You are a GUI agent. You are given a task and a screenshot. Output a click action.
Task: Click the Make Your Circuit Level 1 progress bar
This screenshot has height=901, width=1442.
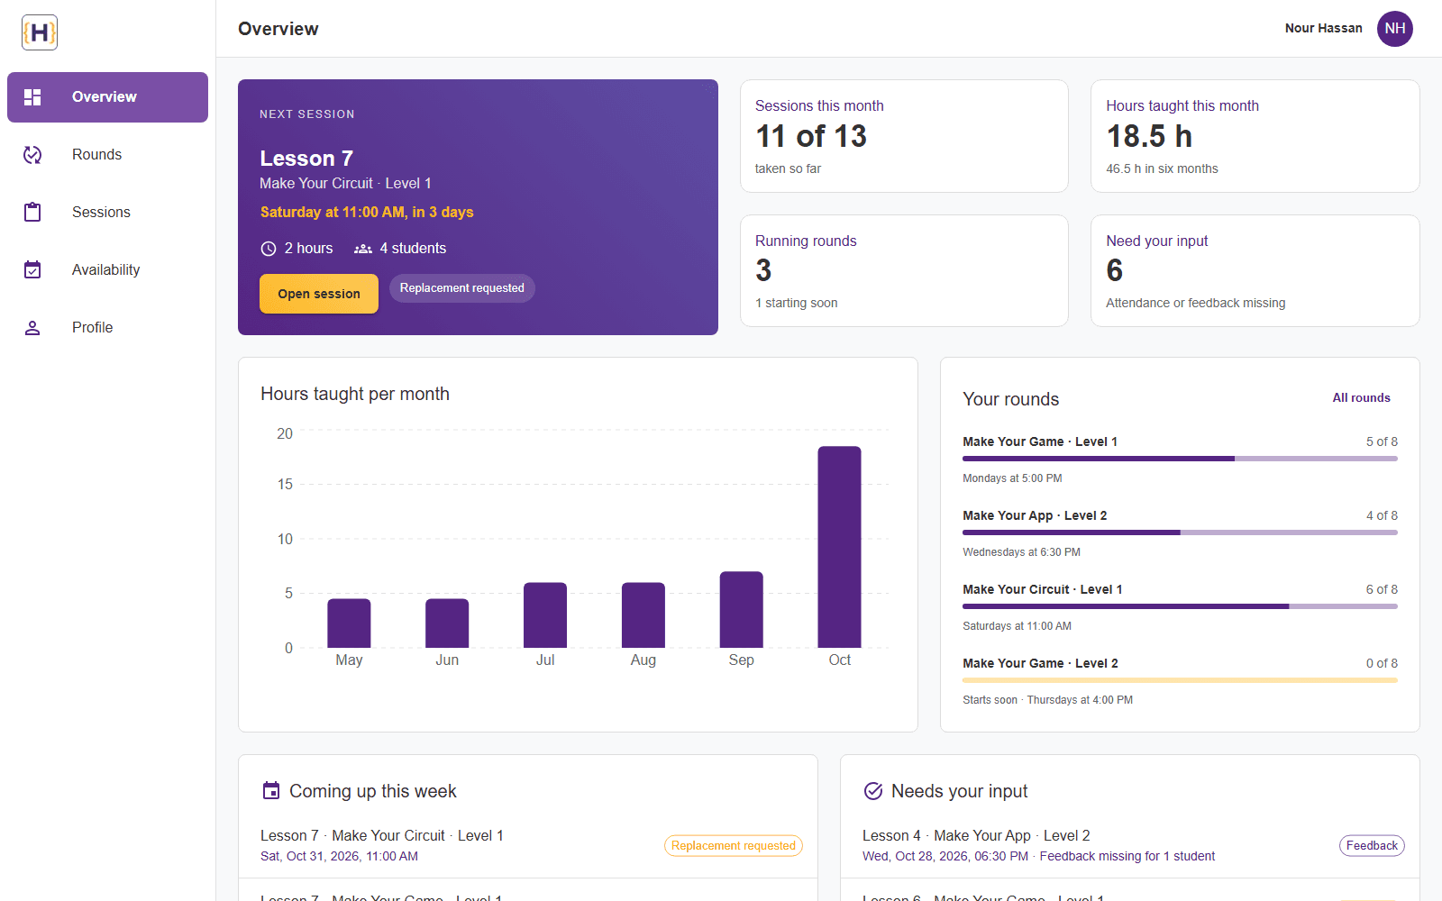(1180, 606)
